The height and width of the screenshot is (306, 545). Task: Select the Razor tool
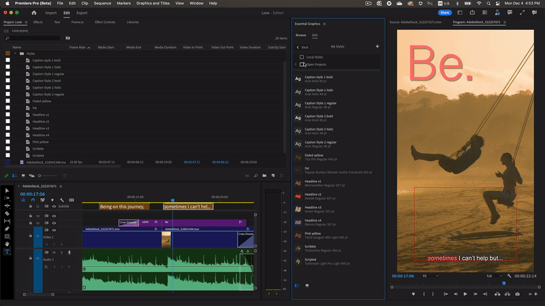pos(7,213)
